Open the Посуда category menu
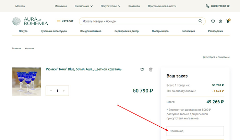Image resolution: width=240 pixels, height=140 pixels. pyautogui.click(x=23, y=31)
